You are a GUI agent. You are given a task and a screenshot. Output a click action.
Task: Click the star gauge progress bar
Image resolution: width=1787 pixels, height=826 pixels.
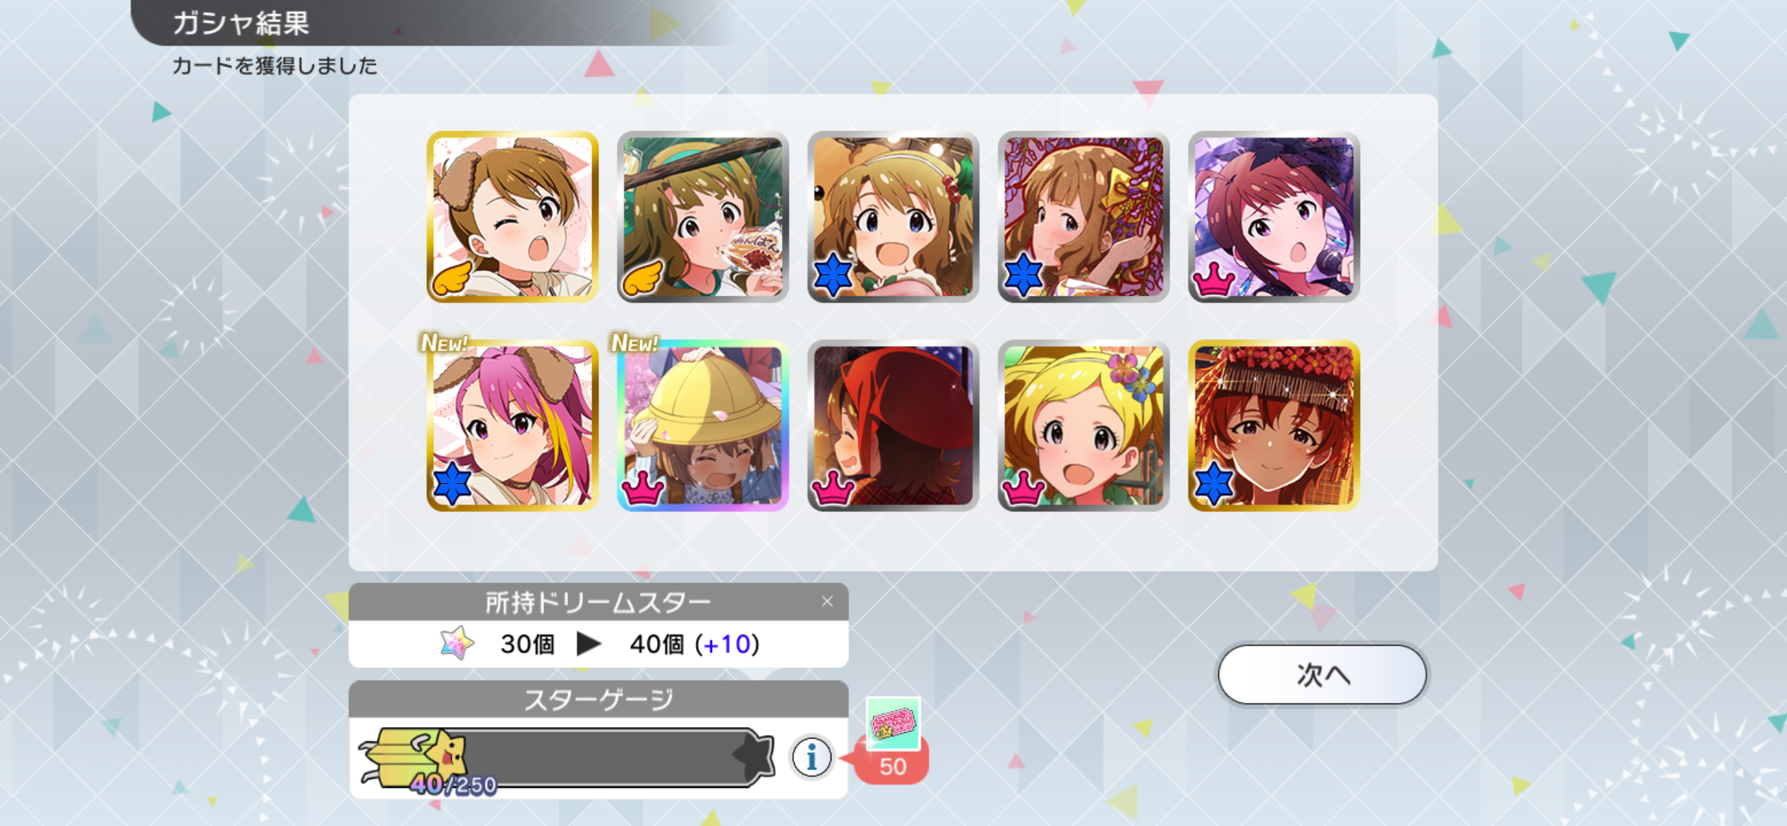(567, 758)
